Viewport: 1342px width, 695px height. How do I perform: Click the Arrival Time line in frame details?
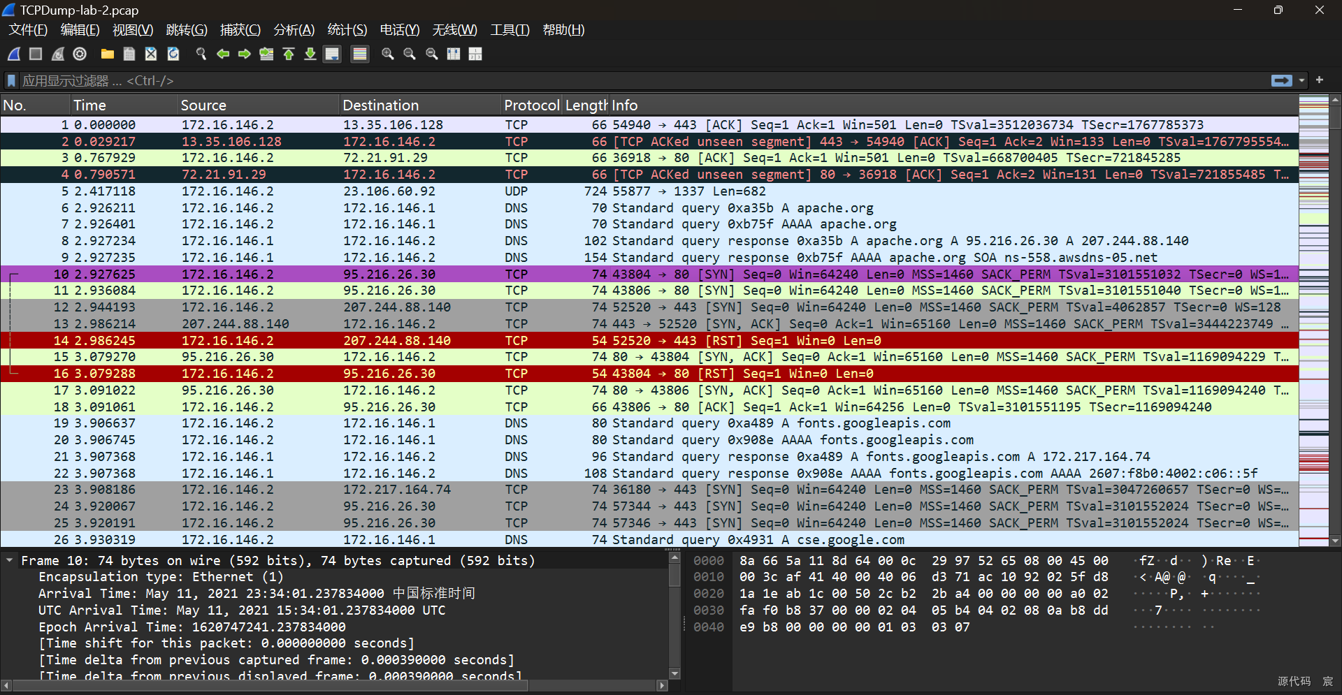257,594
